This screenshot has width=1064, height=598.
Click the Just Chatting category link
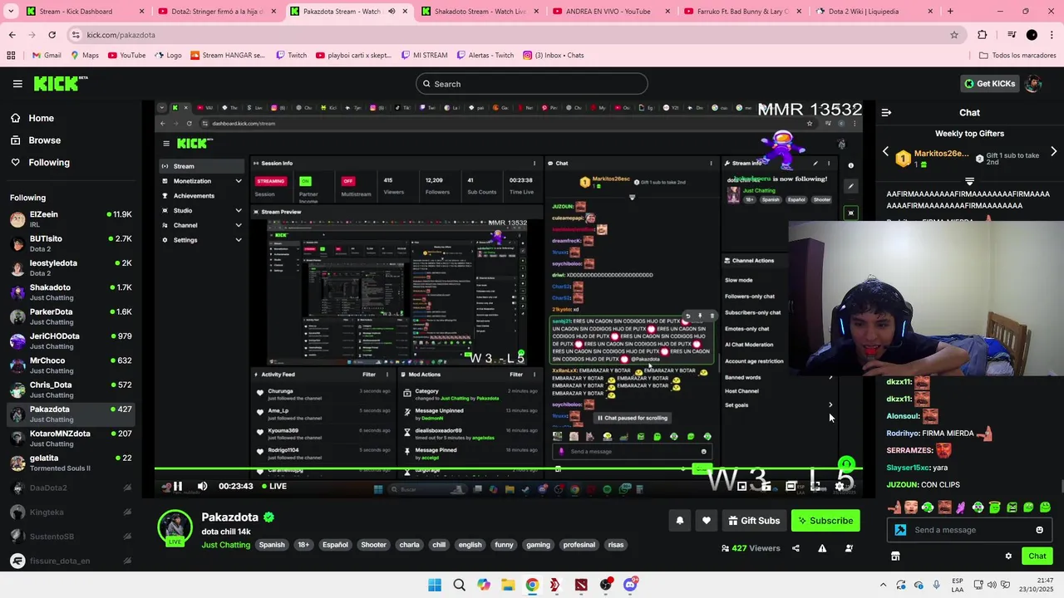point(225,545)
